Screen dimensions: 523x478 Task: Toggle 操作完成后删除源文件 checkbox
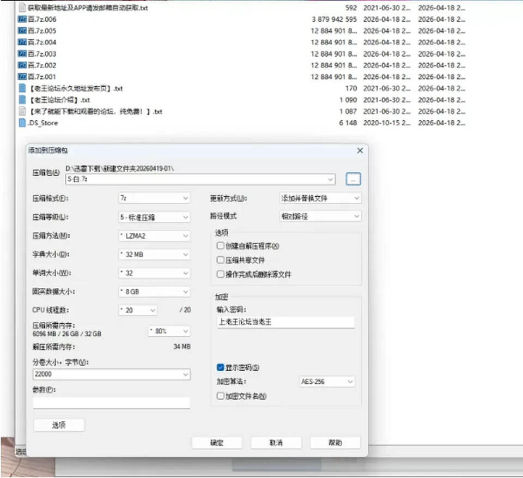coord(220,274)
